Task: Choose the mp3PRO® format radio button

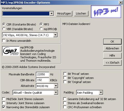Action: point(41,29)
